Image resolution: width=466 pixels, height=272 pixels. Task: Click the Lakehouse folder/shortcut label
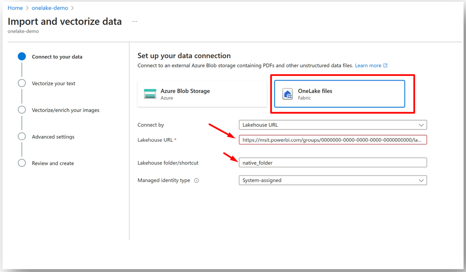click(168, 163)
